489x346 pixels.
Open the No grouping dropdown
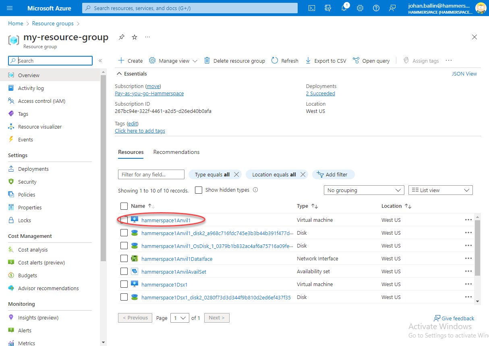[x=364, y=190]
